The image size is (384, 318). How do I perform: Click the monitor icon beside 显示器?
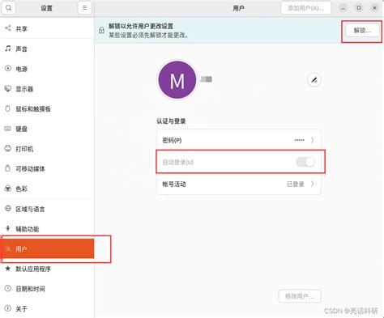(x=8, y=88)
